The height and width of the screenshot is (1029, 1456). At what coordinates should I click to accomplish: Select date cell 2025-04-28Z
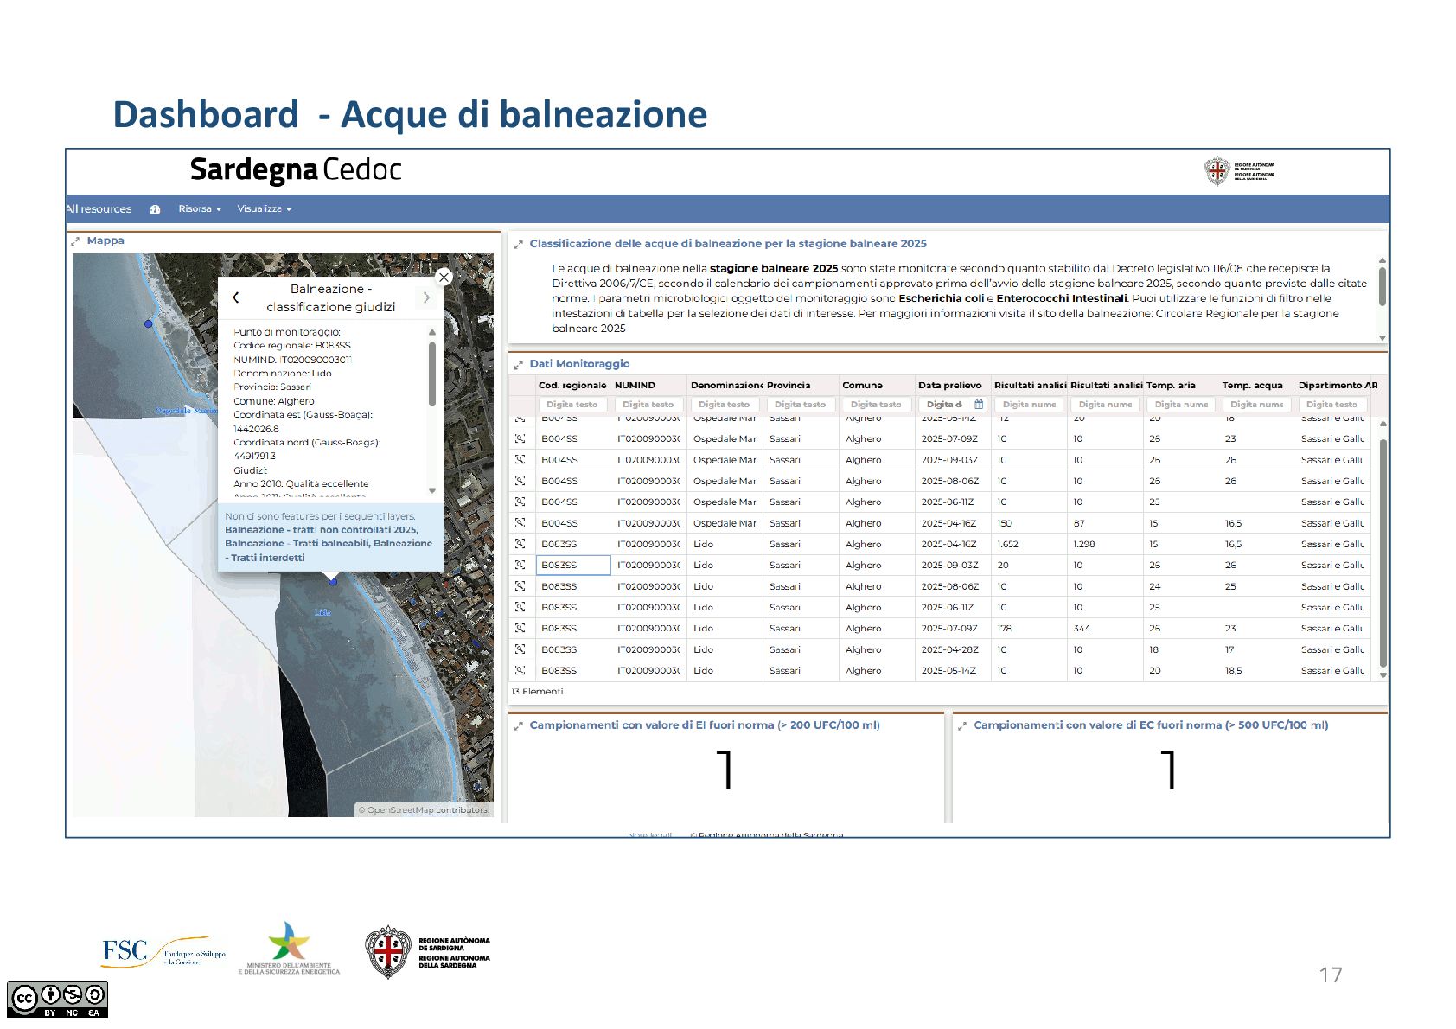pos(953,649)
